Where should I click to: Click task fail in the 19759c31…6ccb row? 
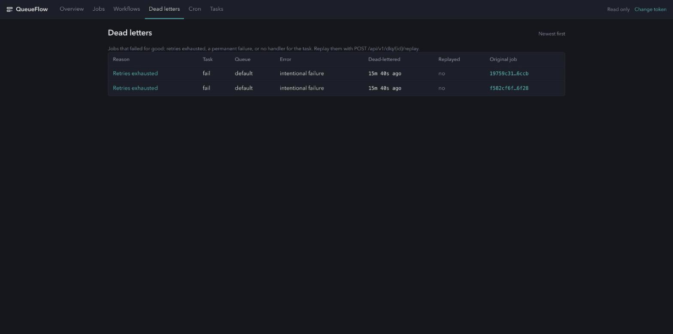[206, 73]
